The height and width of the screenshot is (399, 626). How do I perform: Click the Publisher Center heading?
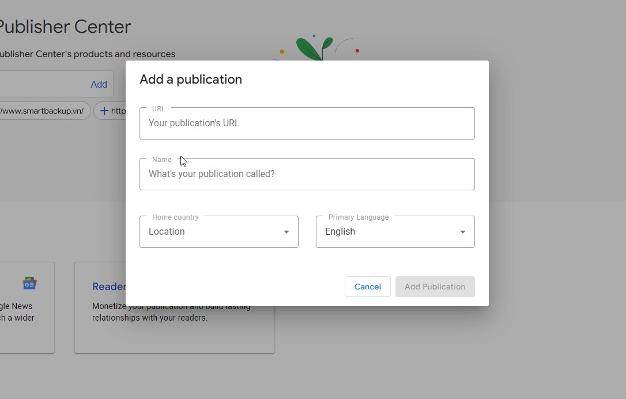[65, 27]
